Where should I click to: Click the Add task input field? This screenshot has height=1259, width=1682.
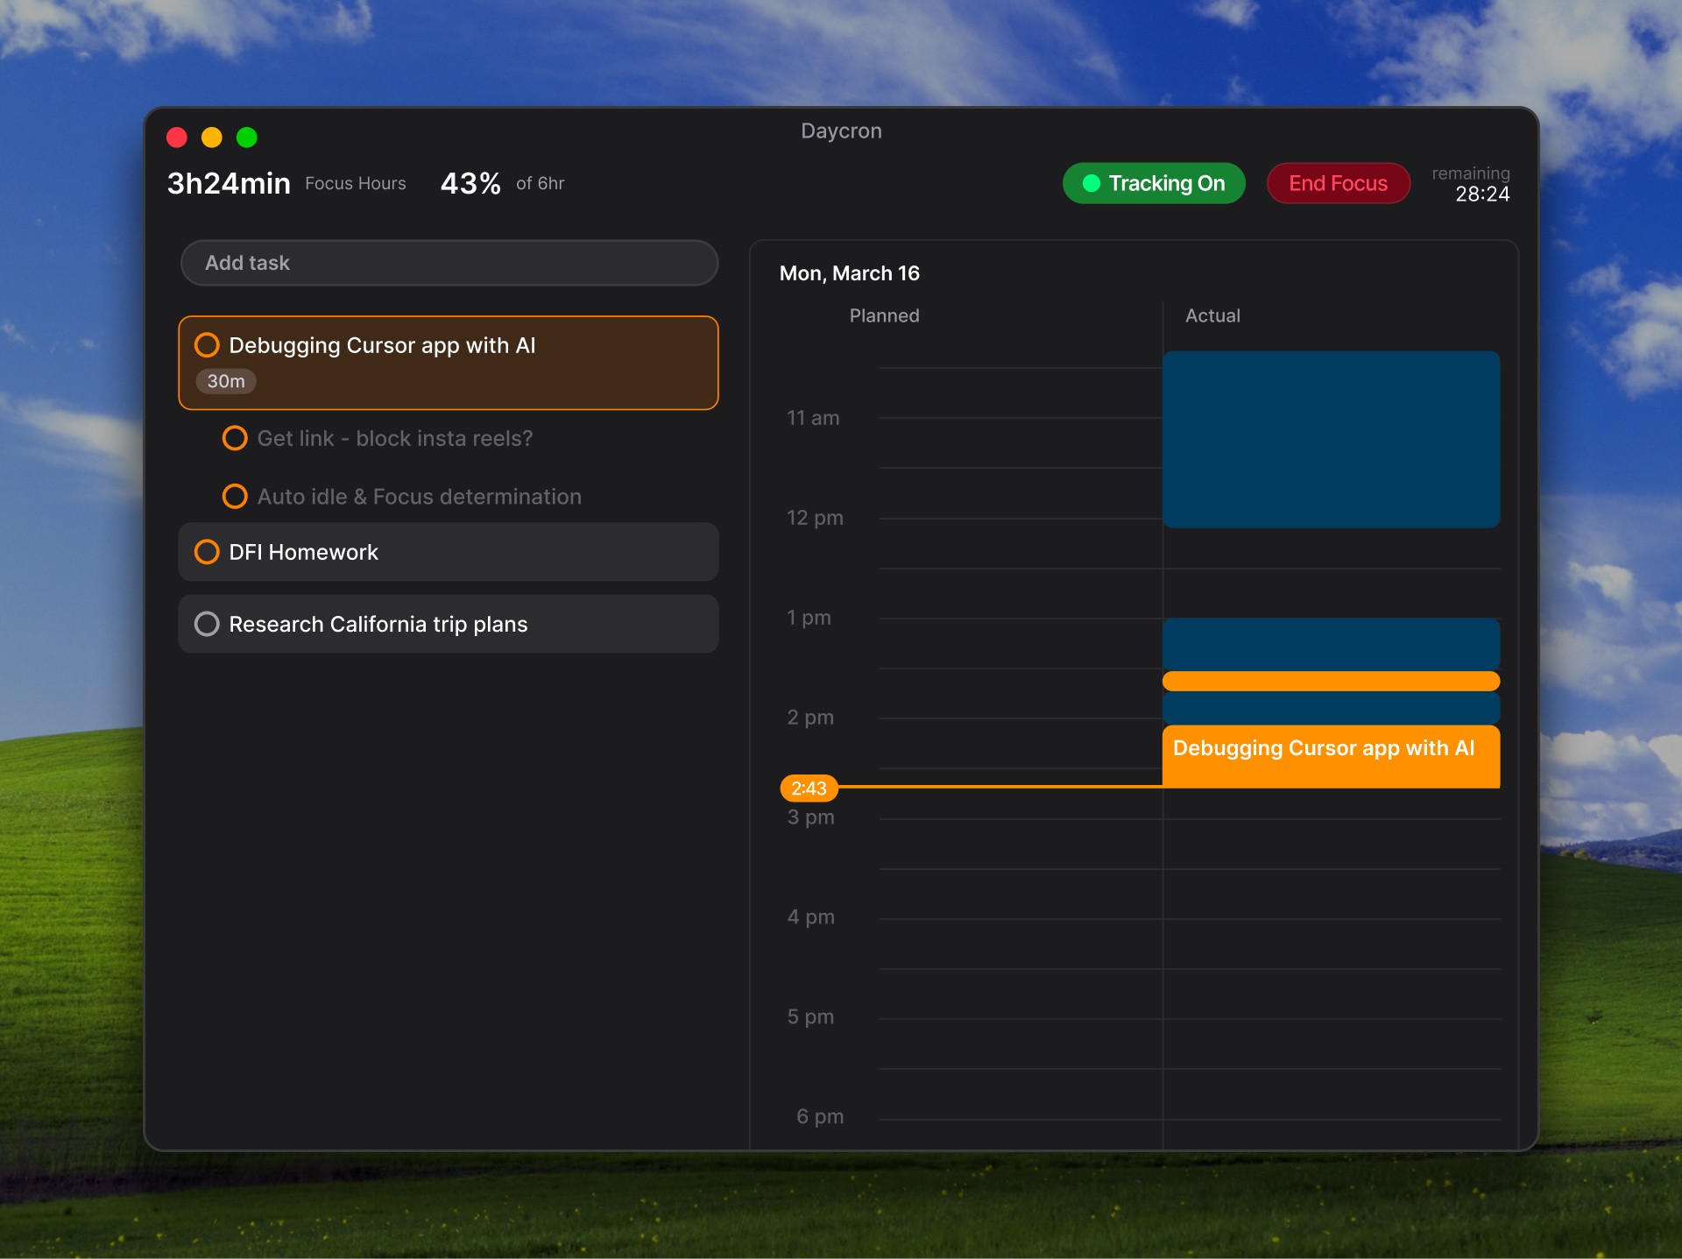tap(449, 263)
